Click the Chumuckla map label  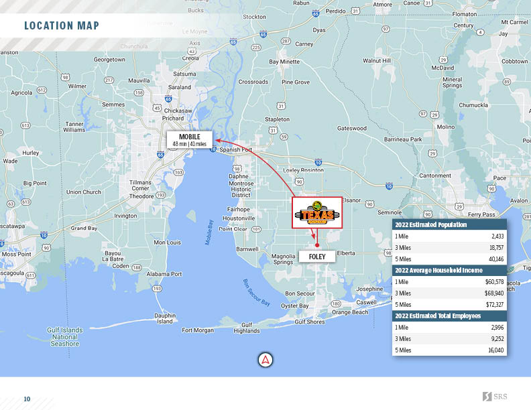[x=473, y=105]
